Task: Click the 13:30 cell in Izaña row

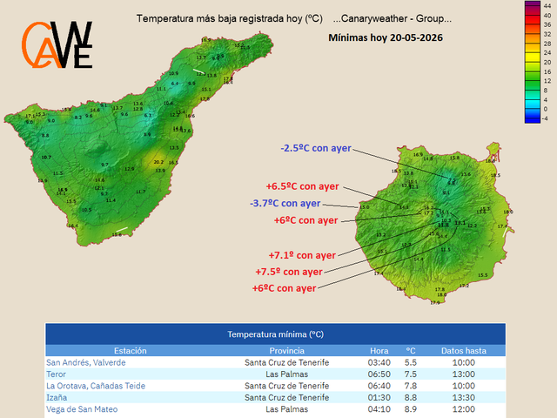Action: [x=464, y=397]
